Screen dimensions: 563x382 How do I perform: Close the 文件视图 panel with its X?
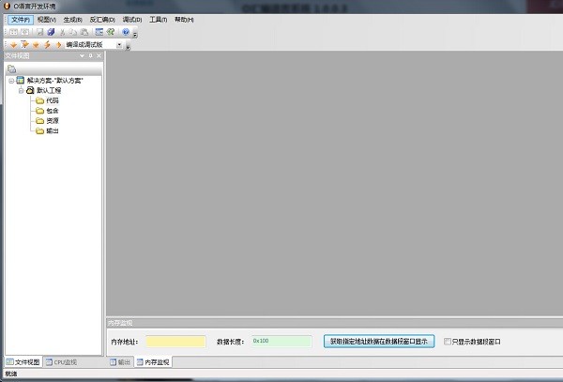[x=99, y=56]
